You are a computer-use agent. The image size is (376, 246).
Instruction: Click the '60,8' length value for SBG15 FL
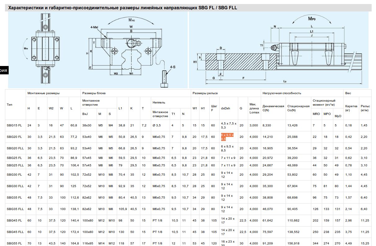click(74, 125)
